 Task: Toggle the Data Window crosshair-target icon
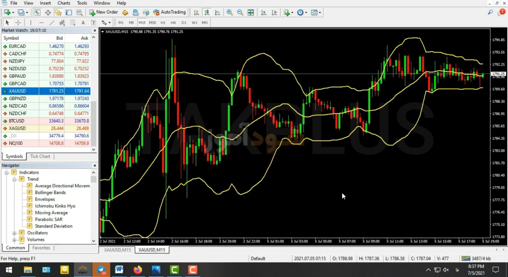coord(48,12)
